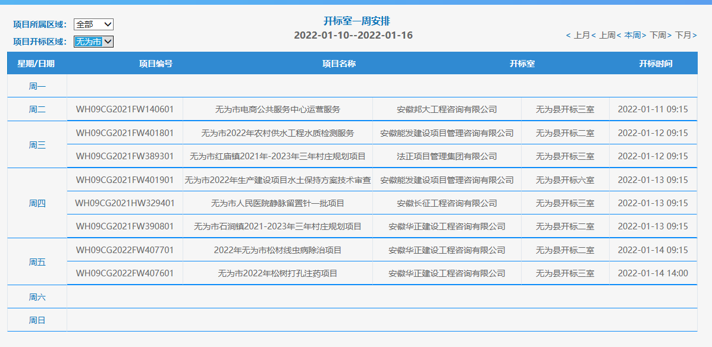Navigate to 上周 schedule
Viewport: 712px width, 347px height.
point(607,36)
